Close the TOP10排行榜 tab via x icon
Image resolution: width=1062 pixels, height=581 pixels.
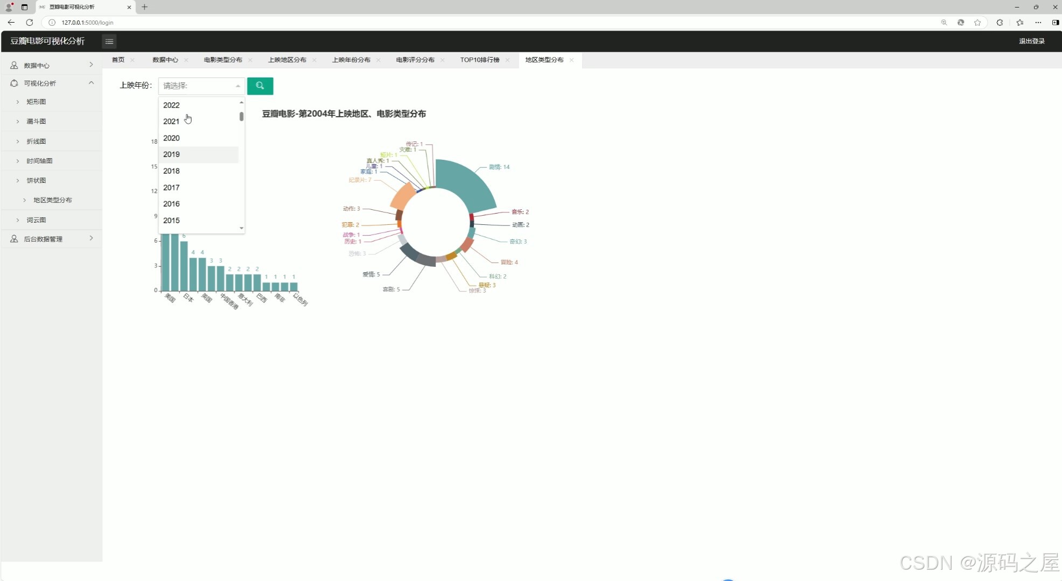[x=507, y=60]
